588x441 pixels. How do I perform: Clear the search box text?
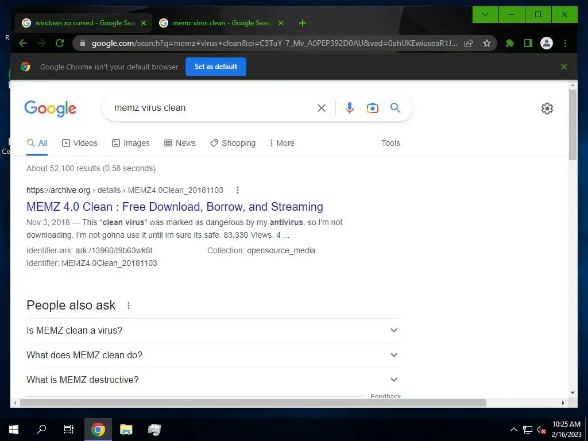pyautogui.click(x=322, y=108)
